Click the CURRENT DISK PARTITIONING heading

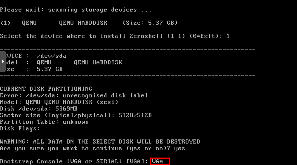point(46,89)
